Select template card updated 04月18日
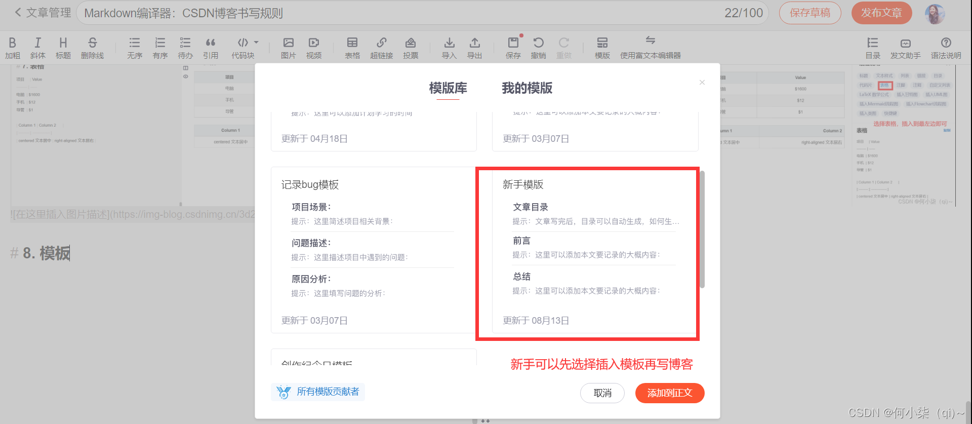 [x=374, y=132]
